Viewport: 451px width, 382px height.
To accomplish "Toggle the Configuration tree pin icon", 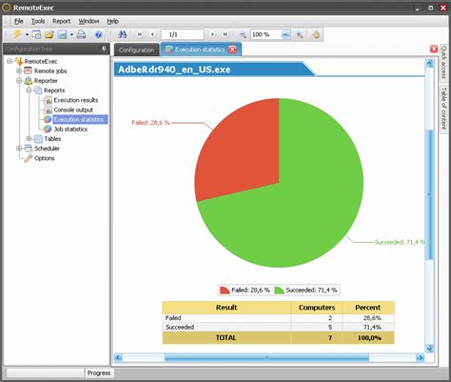I will 104,49.
